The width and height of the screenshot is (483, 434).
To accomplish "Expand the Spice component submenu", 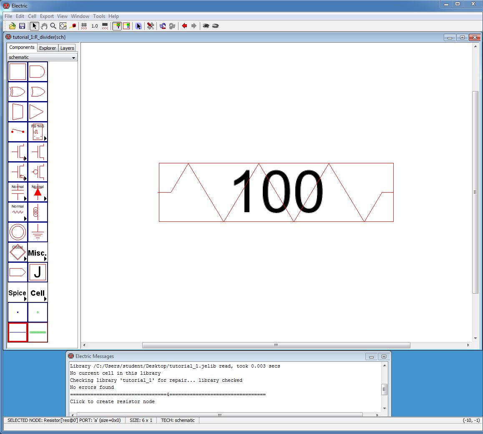I will [18, 292].
